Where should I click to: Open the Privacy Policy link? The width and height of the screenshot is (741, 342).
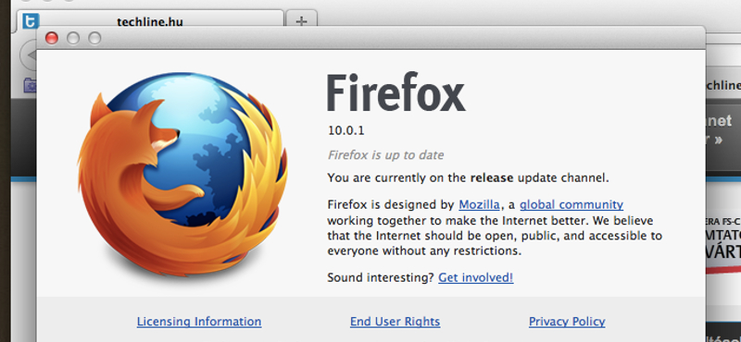tap(567, 322)
